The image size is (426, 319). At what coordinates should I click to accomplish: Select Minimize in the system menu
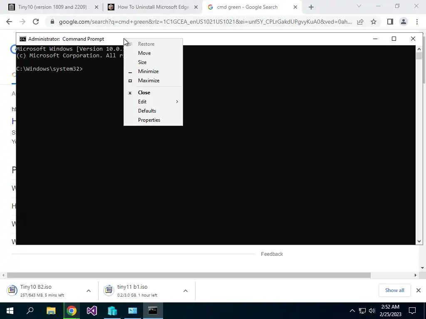pyautogui.click(x=153, y=71)
